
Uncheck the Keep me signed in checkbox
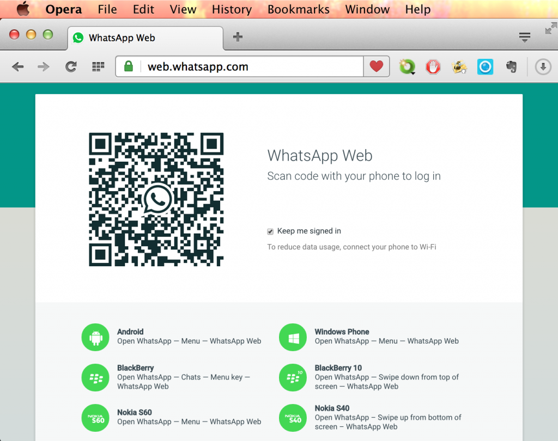(270, 231)
